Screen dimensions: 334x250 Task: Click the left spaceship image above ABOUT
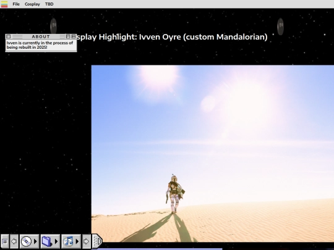tap(53, 26)
